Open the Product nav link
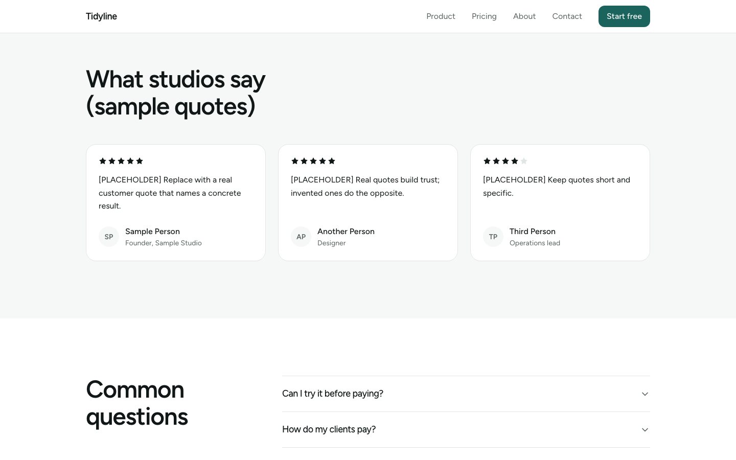 click(441, 16)
